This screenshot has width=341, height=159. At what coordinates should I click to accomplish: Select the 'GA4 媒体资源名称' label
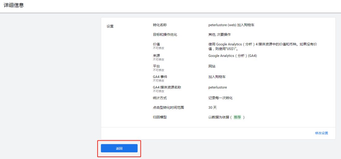[x=167, y=87]
